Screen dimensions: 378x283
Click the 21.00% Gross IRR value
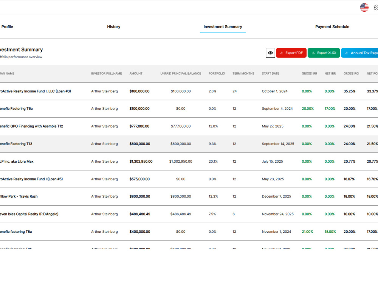(307, 232)
